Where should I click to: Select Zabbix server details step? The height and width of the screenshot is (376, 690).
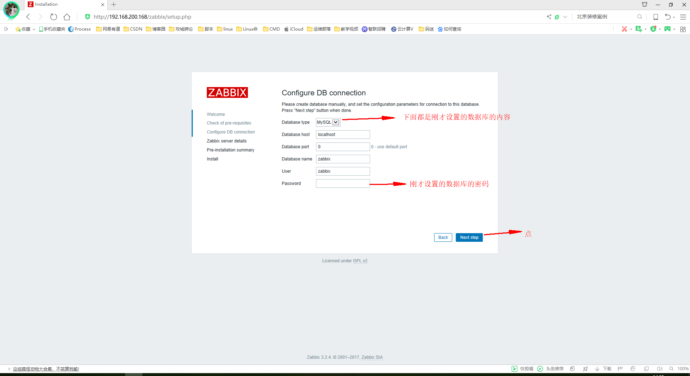point(227,141)
